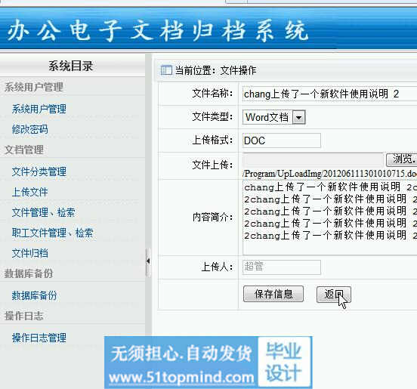Click the current location panel icon

[x=166, y=70]
